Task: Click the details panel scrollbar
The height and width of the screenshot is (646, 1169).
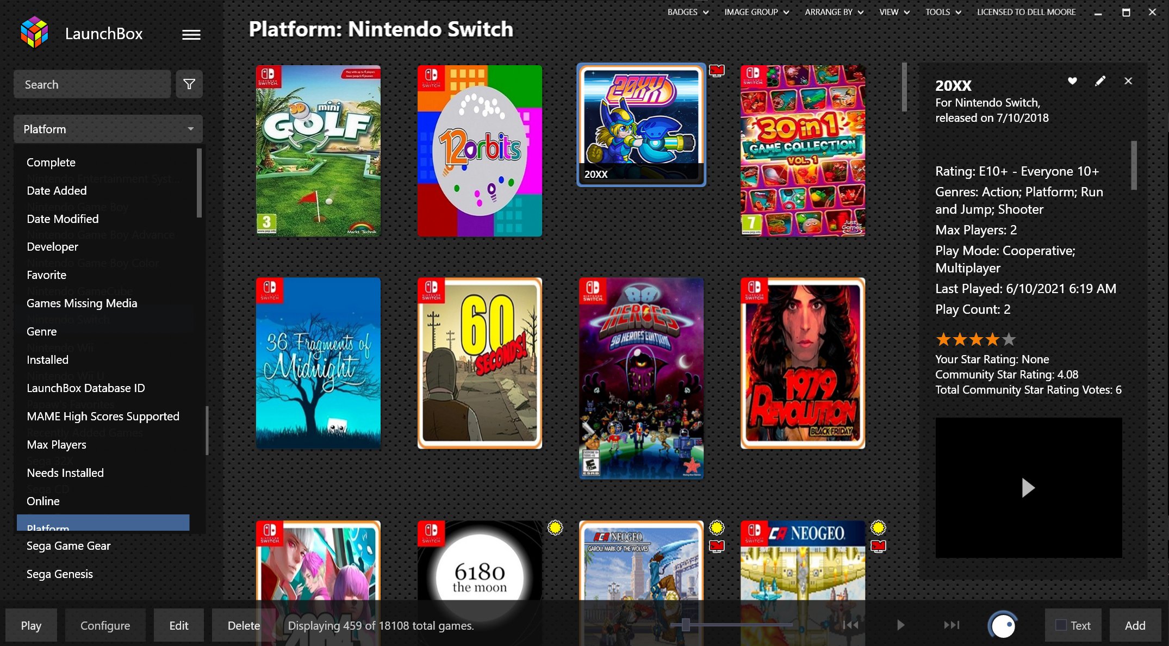Action: point(1134,165)
